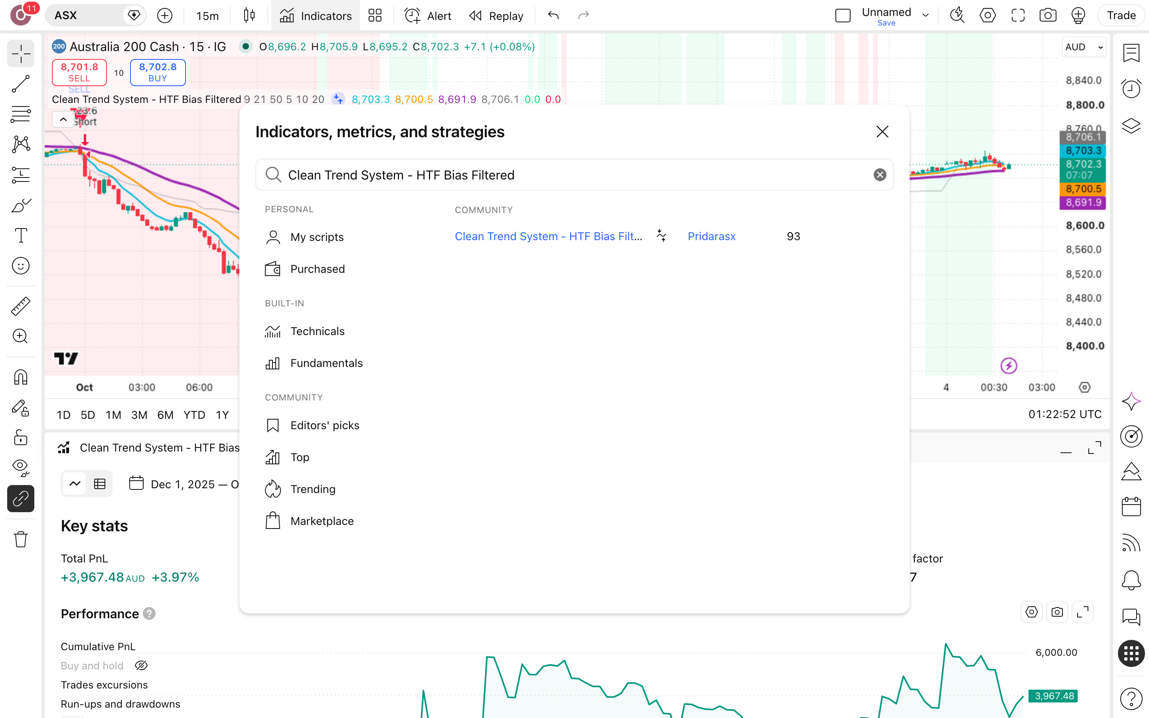1149x718 pixels.
Task: Show Buy and hold line
Action: tap(142, 665)
